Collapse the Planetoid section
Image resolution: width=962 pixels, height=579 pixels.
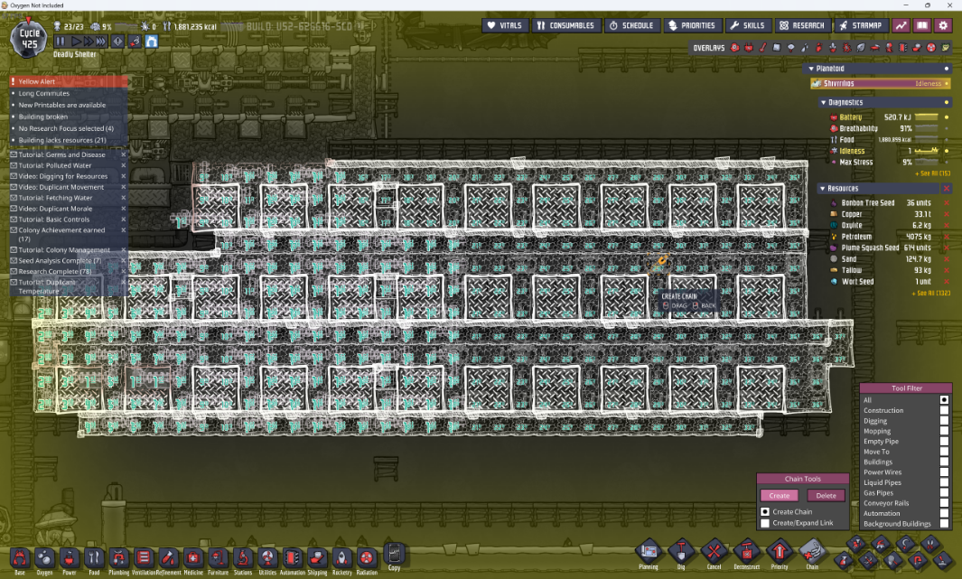click(811, 69)
